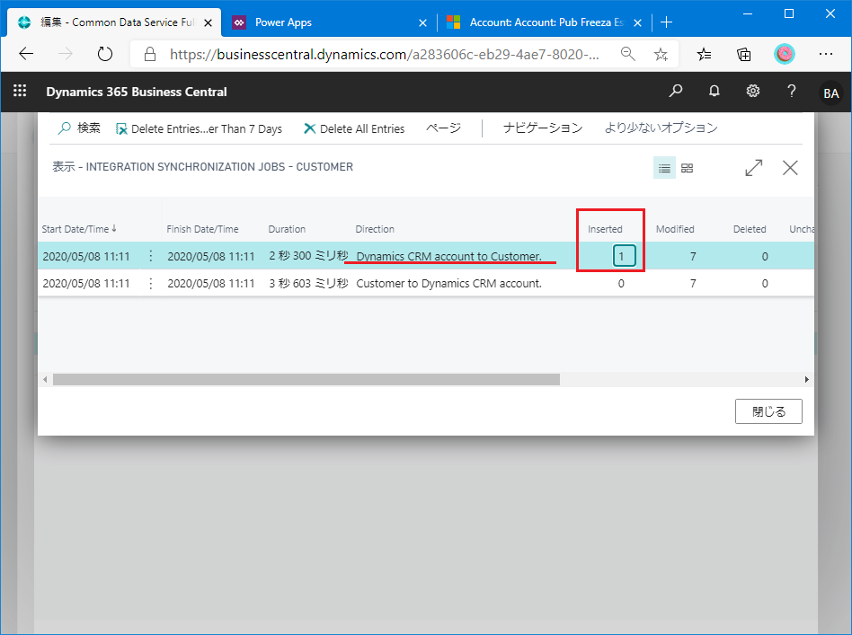Open row options for first sync job
The image size is (852, 635).
pos(150,256)
